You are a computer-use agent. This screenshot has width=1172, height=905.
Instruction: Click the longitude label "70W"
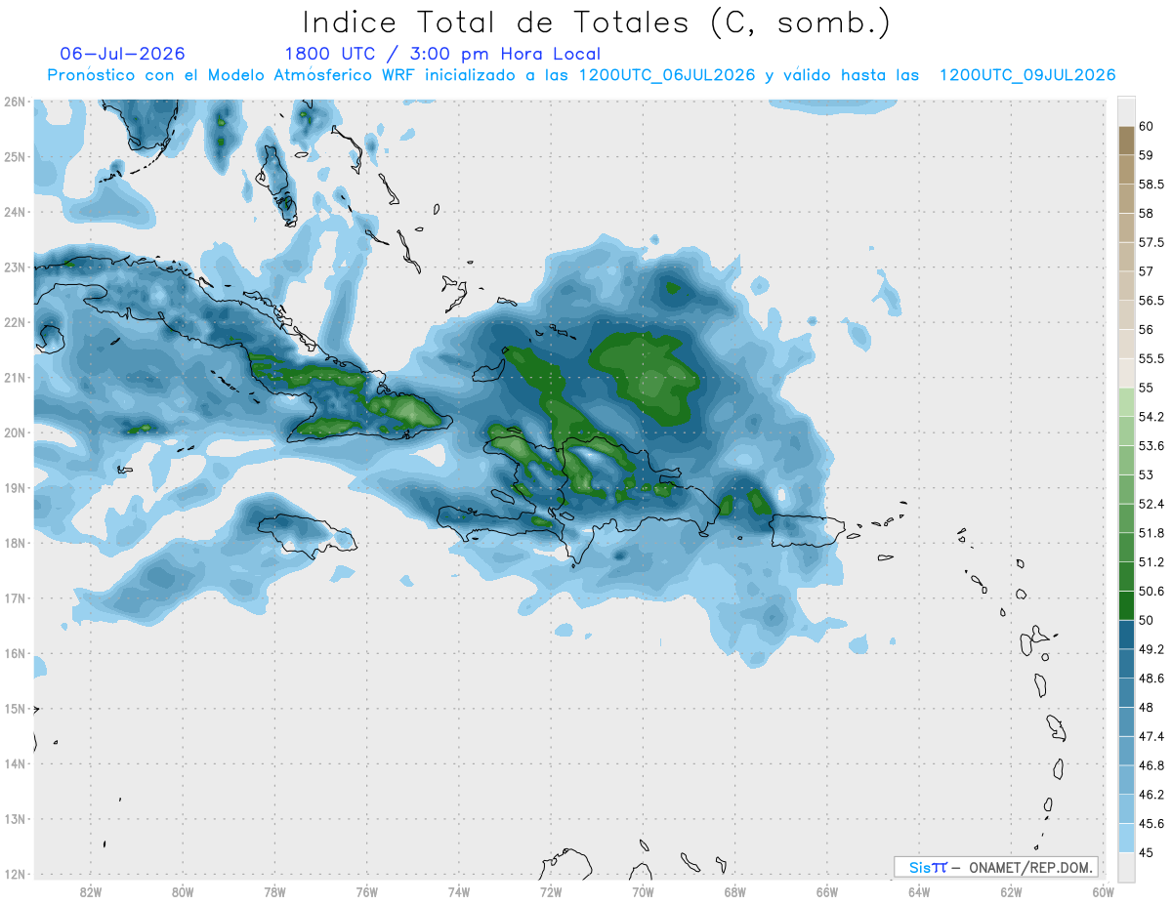(x=643, y=891)
